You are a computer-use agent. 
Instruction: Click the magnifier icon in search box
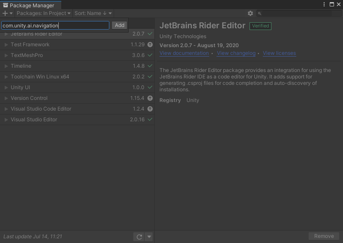[x=259, y=14]
